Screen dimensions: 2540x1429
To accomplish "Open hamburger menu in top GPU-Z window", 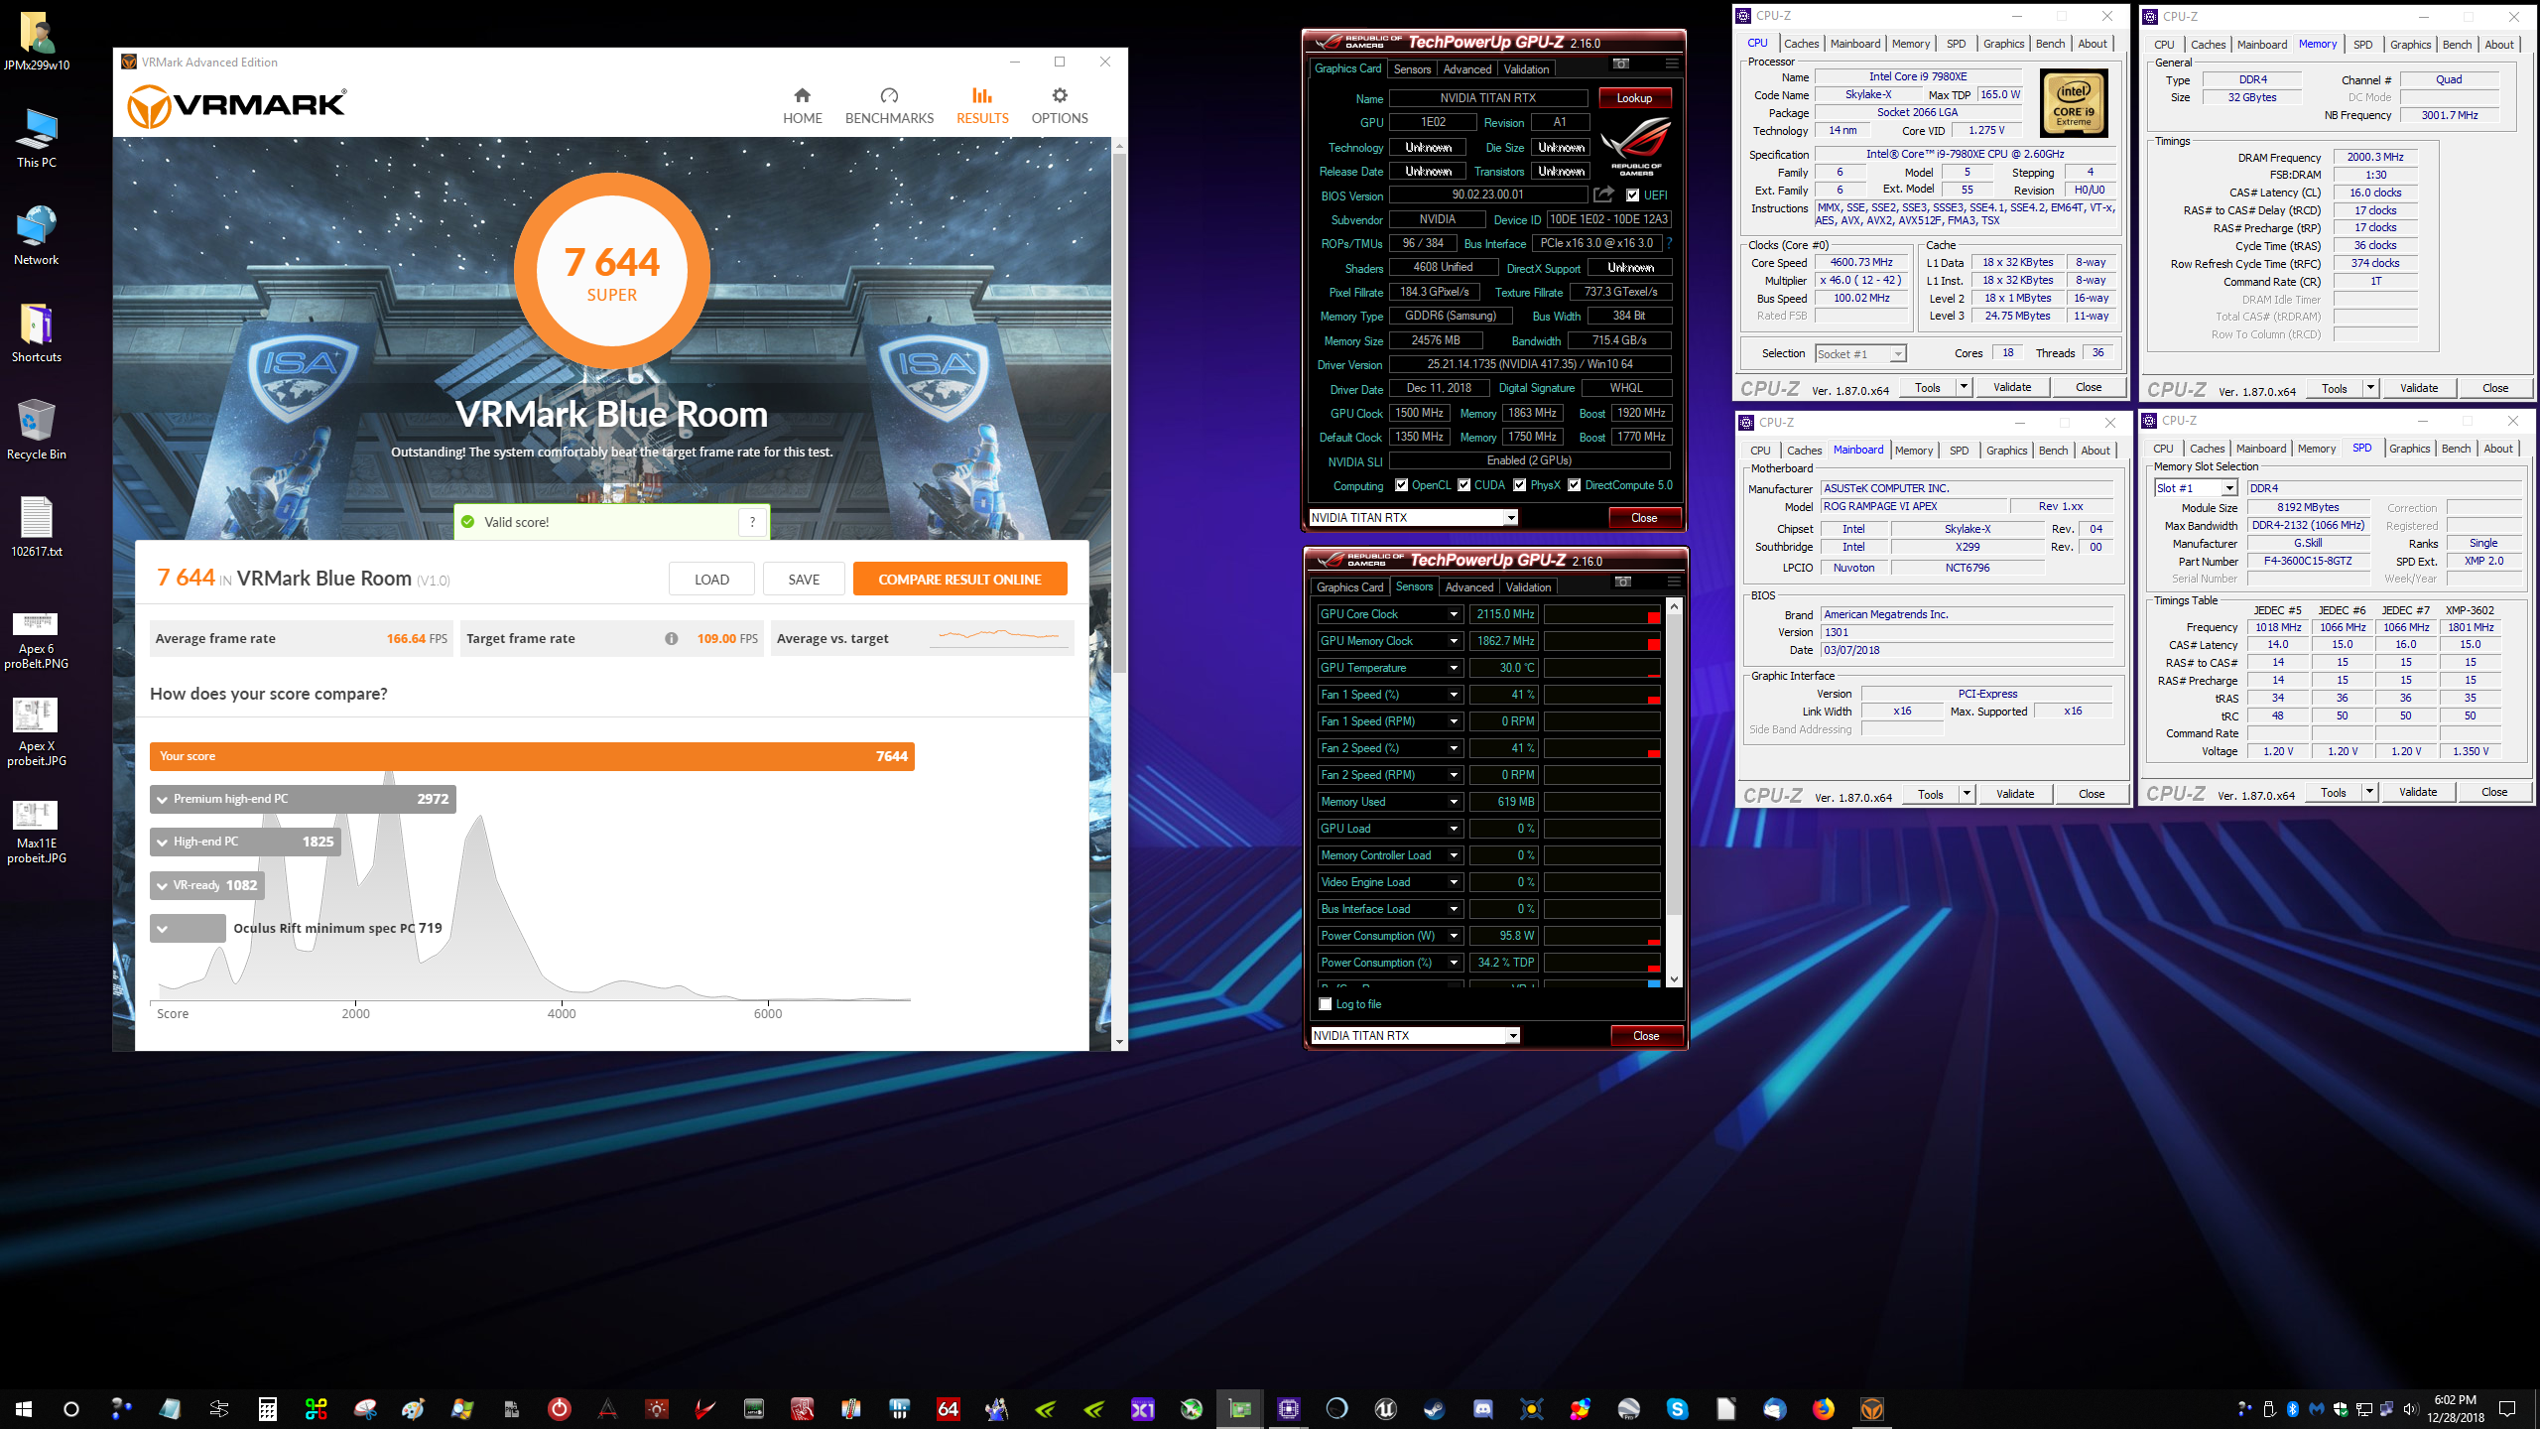I will 1672,64.
